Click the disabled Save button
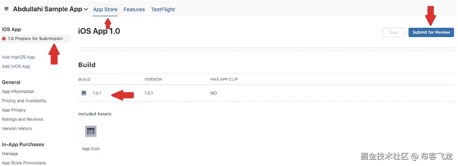This screenshot has height=166, width=458. click(394, 32)
